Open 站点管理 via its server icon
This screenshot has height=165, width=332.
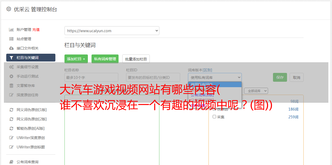click(x=11, y=39)
